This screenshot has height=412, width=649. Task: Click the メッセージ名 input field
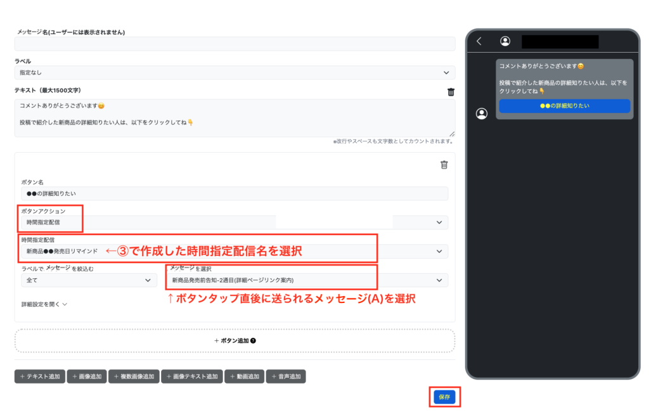tap(235, 44)
